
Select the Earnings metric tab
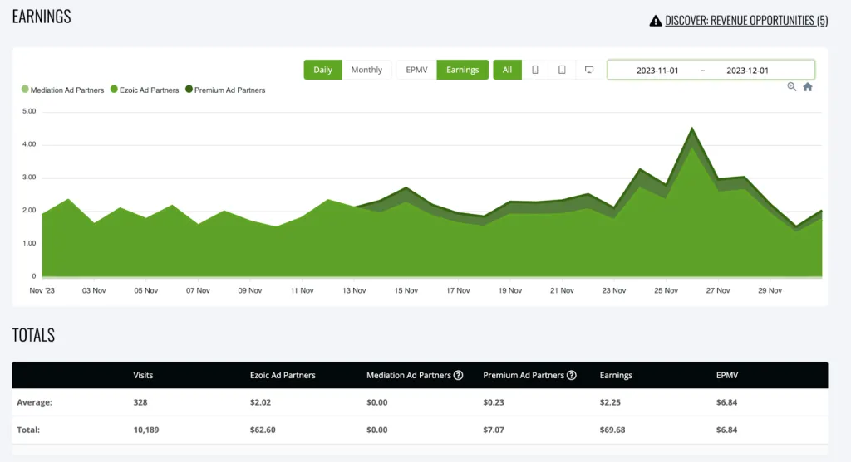click(x=462, y=70)
